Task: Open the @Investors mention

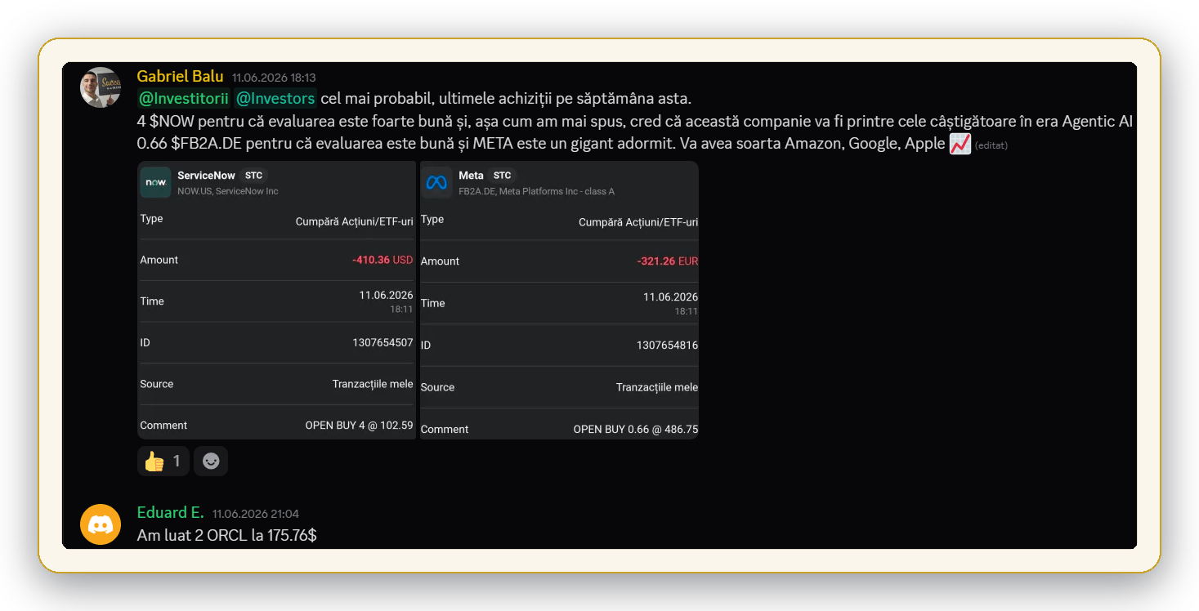Action: coord(275,99)
